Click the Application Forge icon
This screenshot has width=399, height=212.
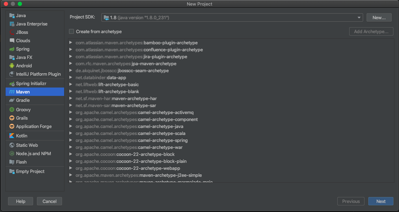coord(12,127)
